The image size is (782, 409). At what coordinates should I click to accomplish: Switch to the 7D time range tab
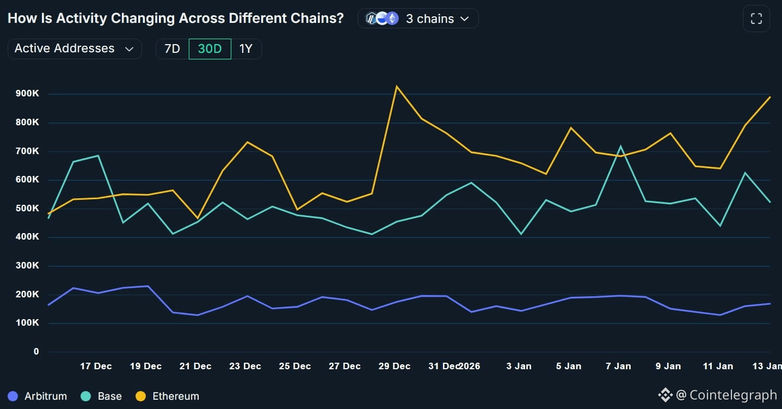(x=171, y=48)
